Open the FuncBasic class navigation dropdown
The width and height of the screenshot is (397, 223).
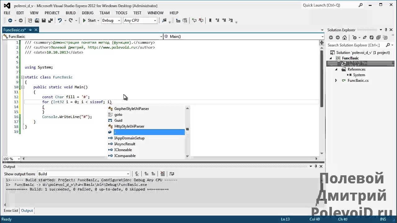click(83, 37)
